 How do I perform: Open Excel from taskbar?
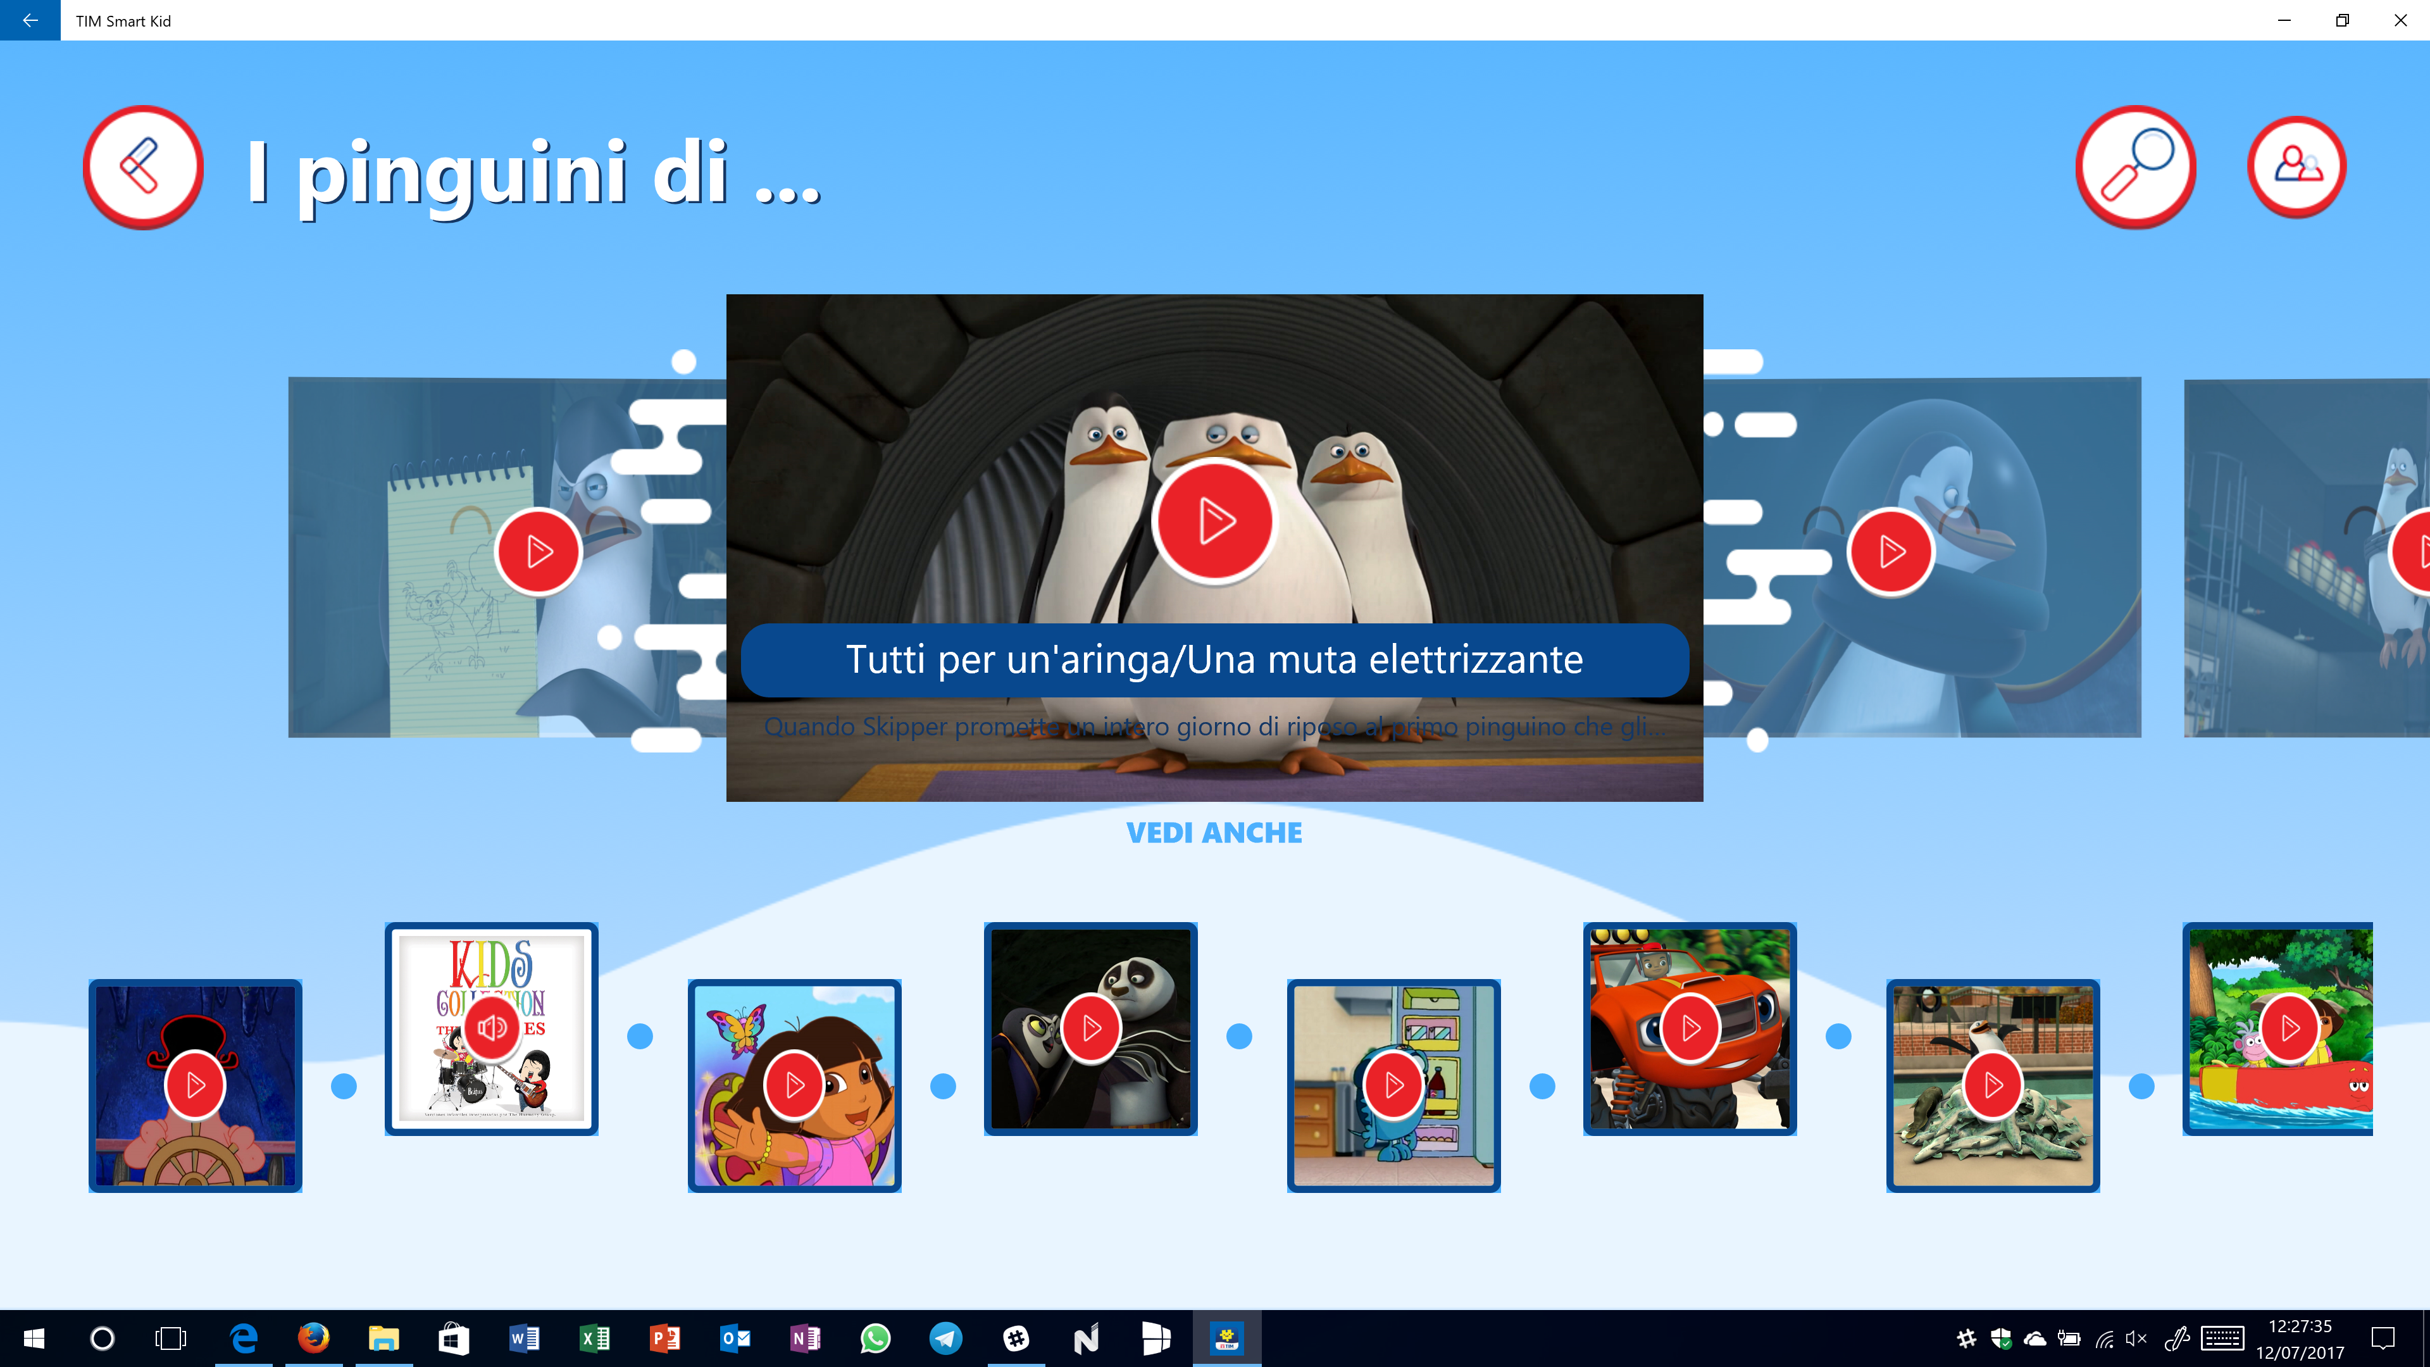click(x=594, y=1338)
